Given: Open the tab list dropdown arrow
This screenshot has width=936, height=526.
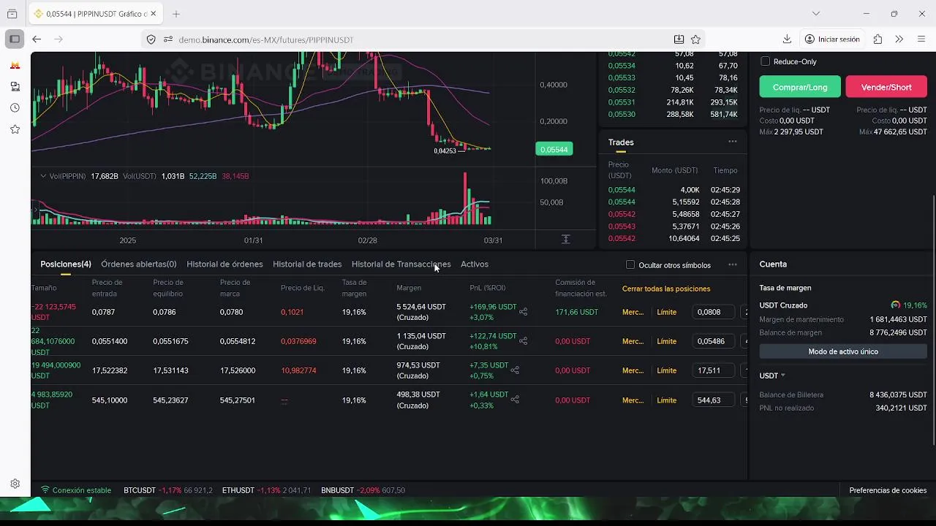Looking at the screenshot, I should (816, 14).
